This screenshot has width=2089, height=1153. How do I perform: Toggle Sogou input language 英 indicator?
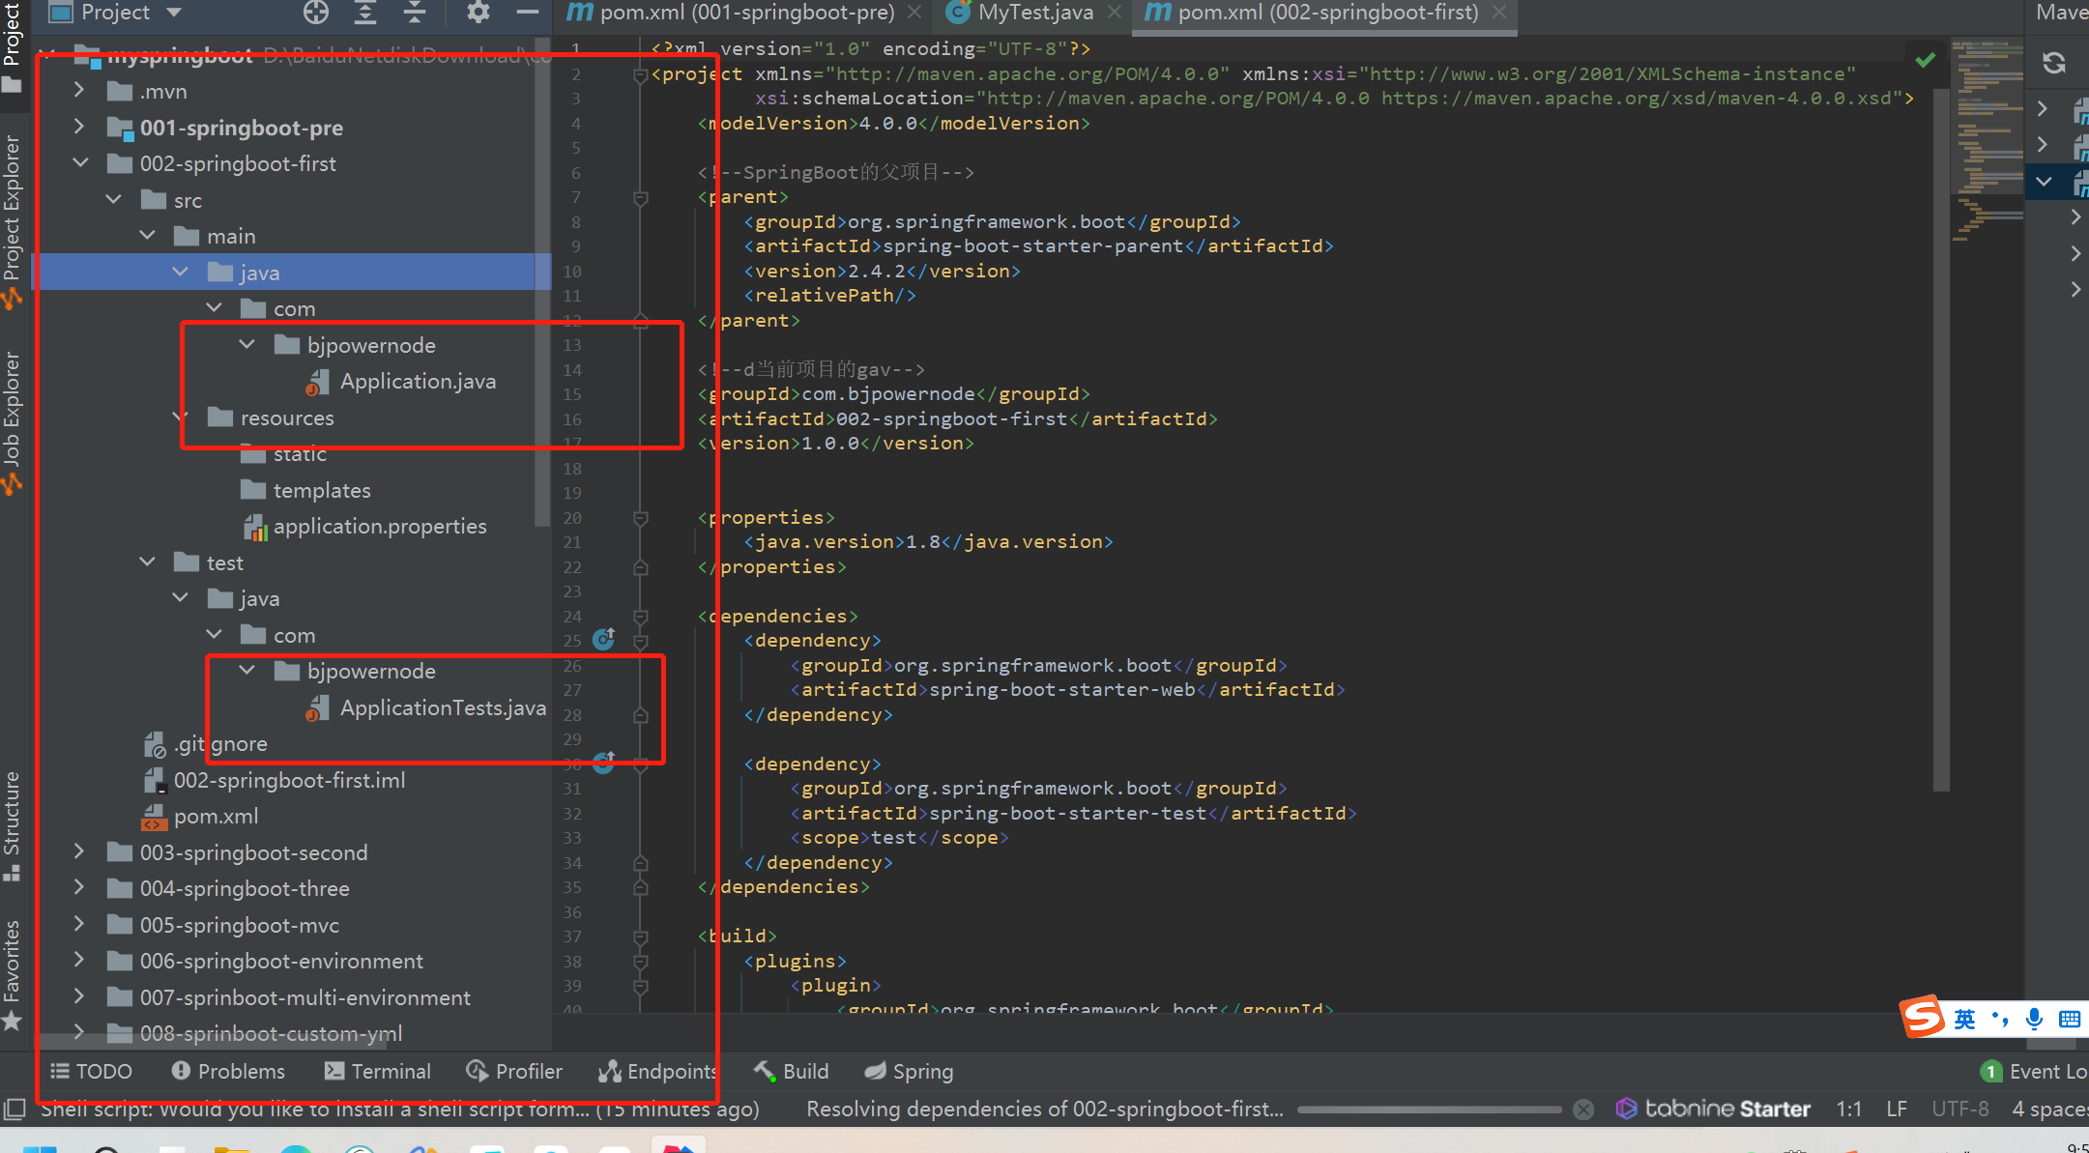[1964, 1019]
